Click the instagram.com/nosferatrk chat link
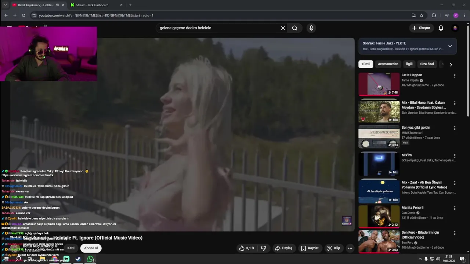This screenshot has width=470, height=264. coord(28,175)
